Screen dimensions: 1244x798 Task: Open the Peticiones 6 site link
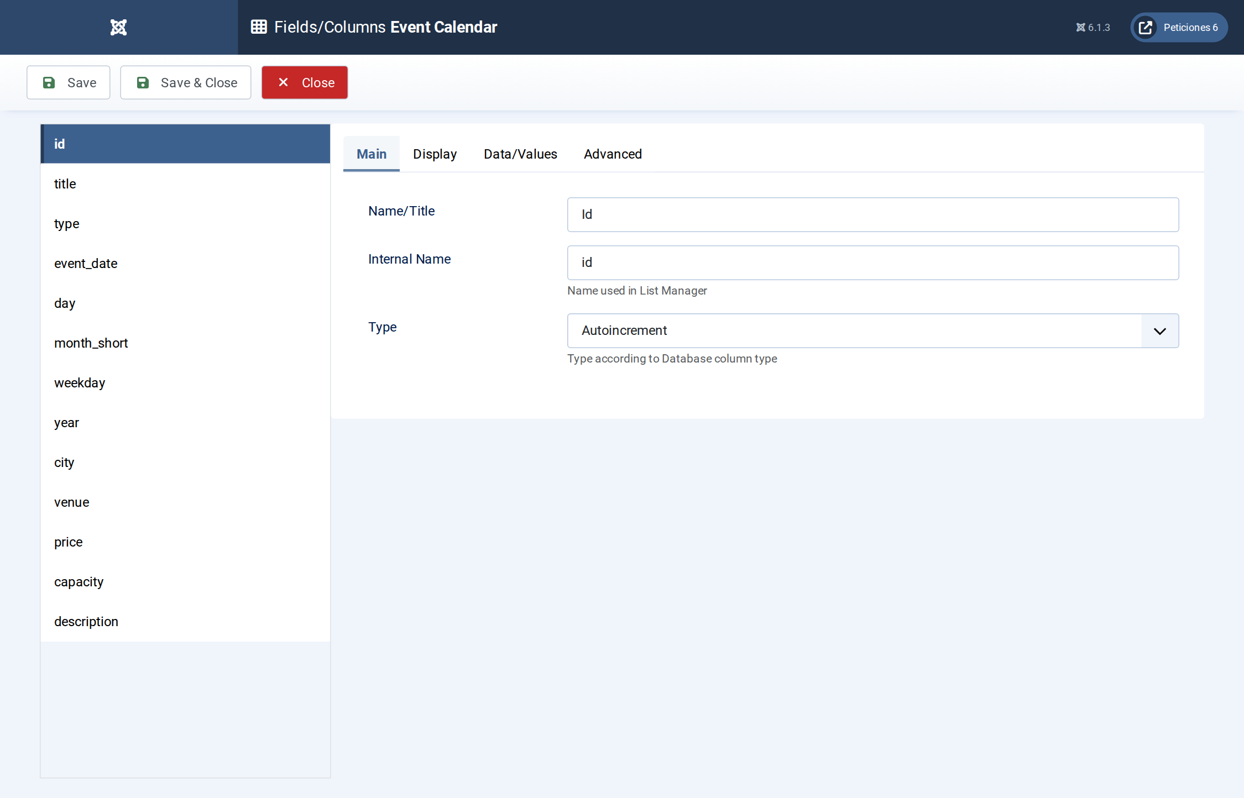click(1179, 27)
